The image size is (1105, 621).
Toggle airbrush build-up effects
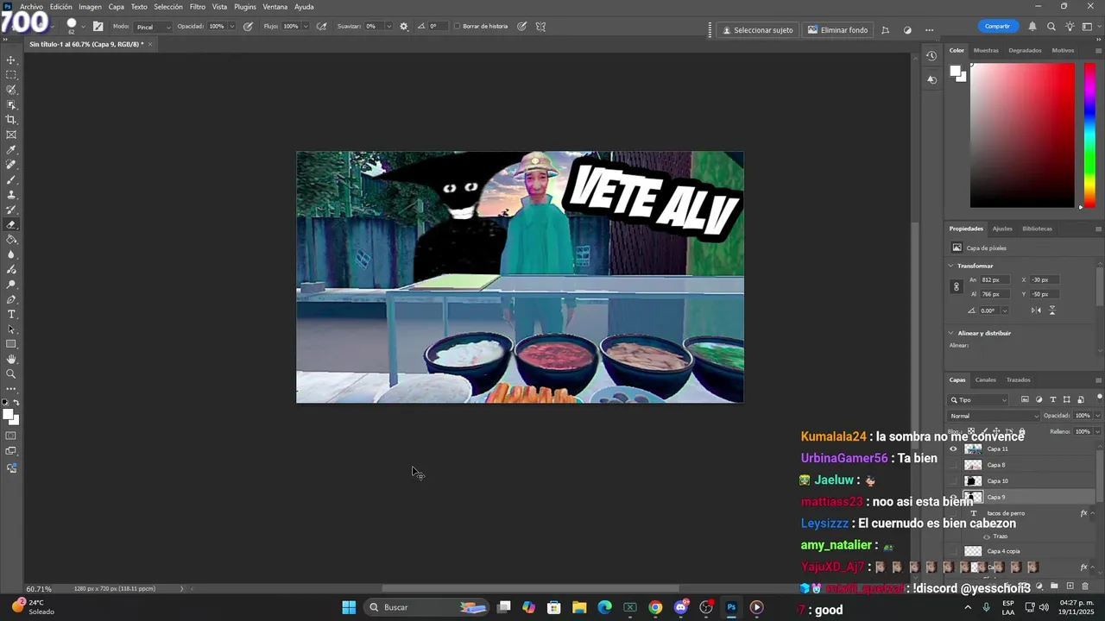click(x=321, y=27)
